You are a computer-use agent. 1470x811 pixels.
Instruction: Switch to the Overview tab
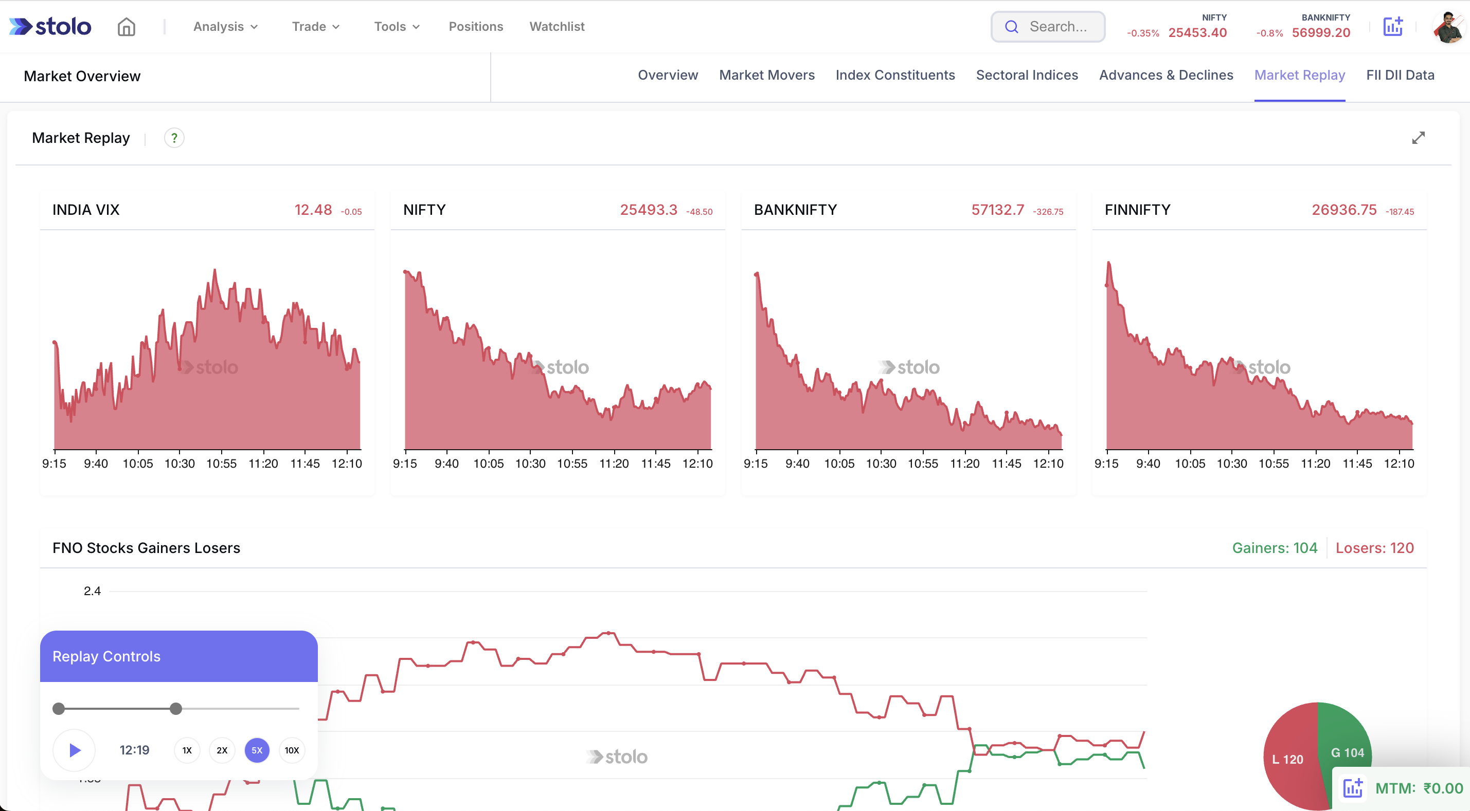(x=668, y=75)
